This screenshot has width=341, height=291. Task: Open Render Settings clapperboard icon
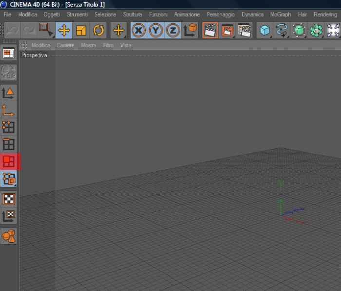click(x=245, y=30)
